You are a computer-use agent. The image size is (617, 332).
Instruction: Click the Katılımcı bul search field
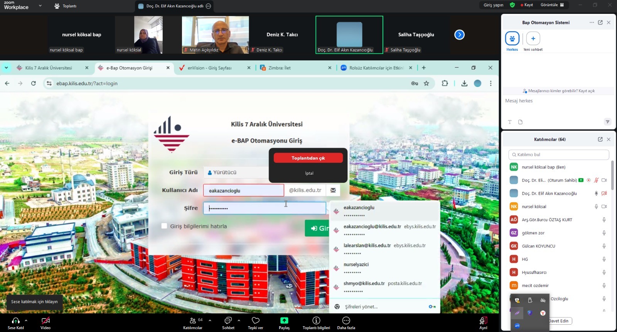[x=558, y=155]
